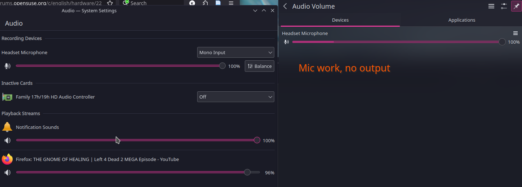Bookmark the page with the star icon

coord(110,3)
